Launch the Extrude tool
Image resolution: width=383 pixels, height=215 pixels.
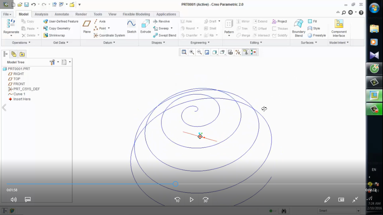click(x=146, y=27)
